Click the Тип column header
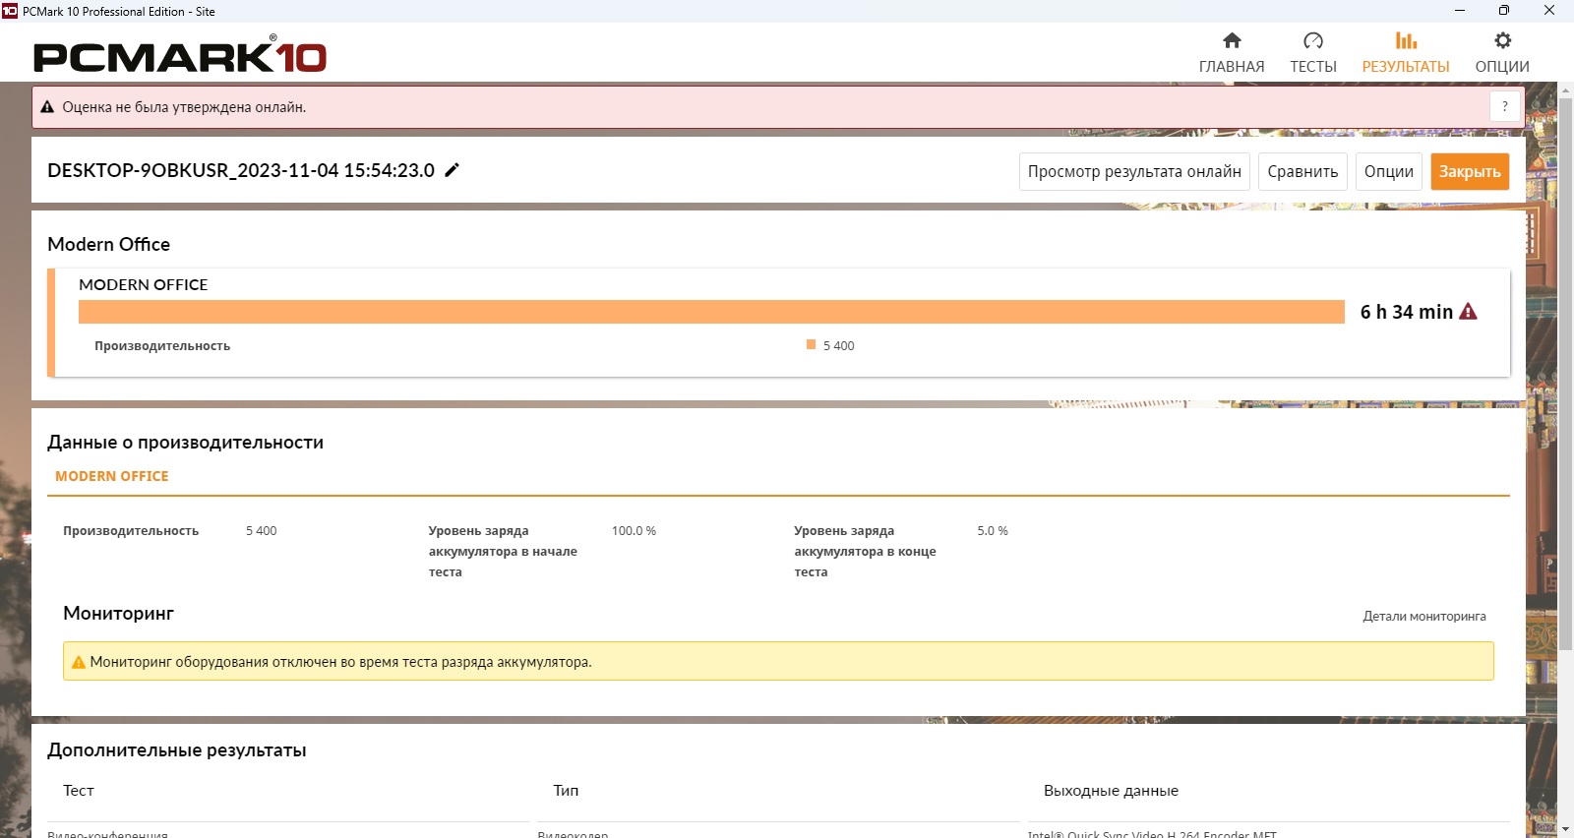The image size is (1574, 838). click(566, 791)
